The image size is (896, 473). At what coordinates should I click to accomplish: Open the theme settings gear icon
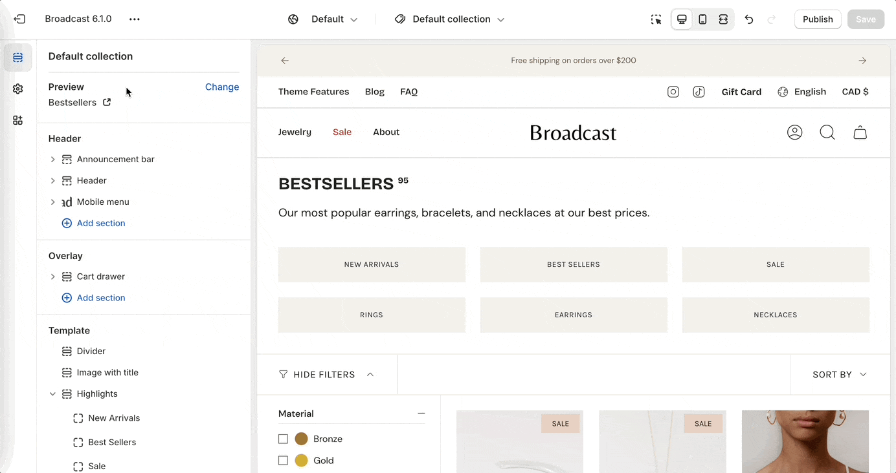click(18, 89)
